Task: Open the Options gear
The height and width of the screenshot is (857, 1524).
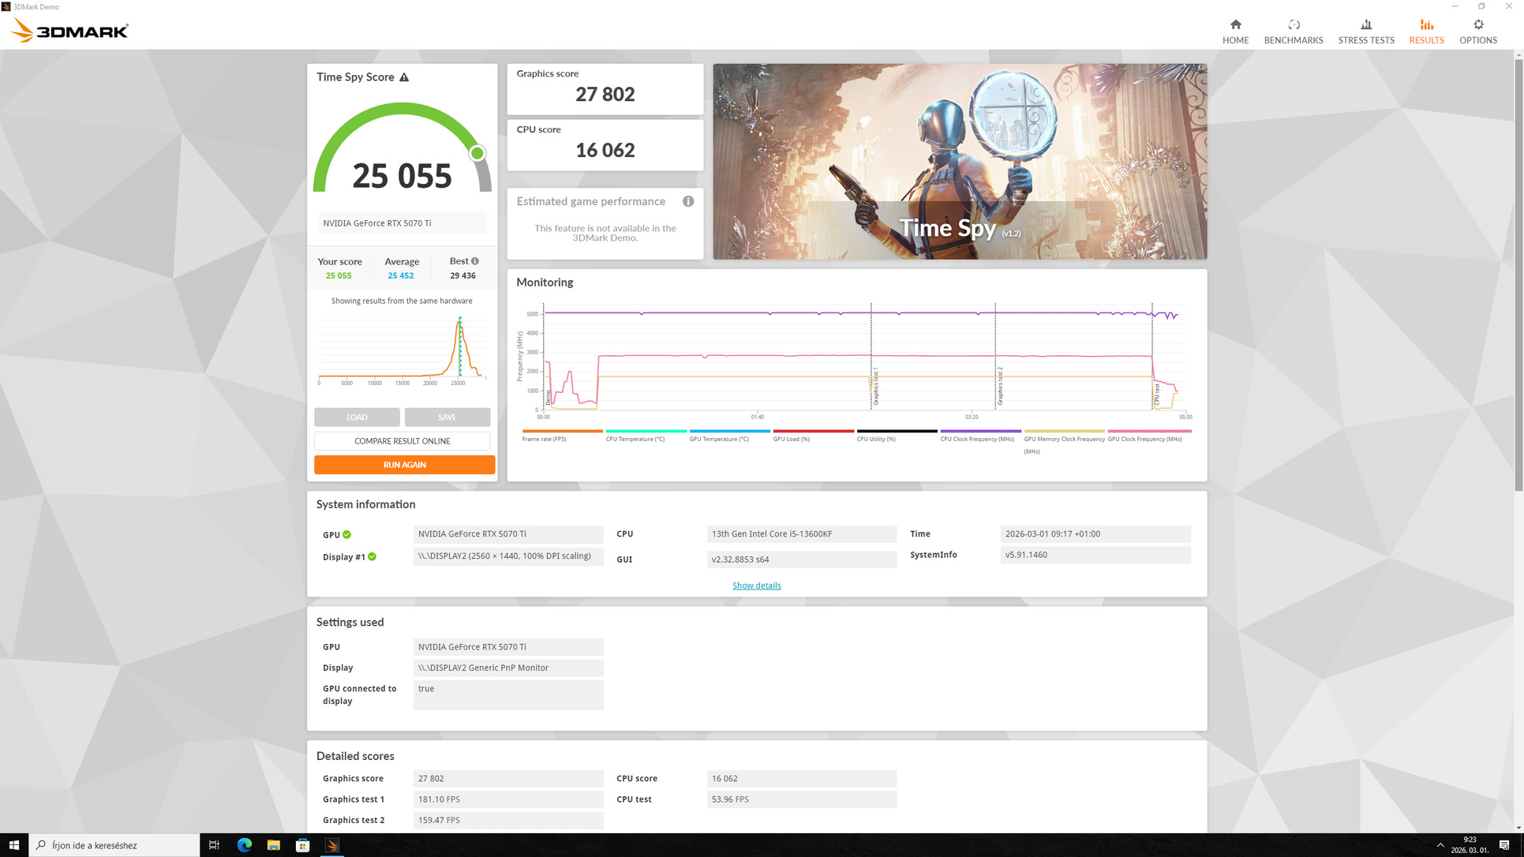Action: pos(1477,31)
